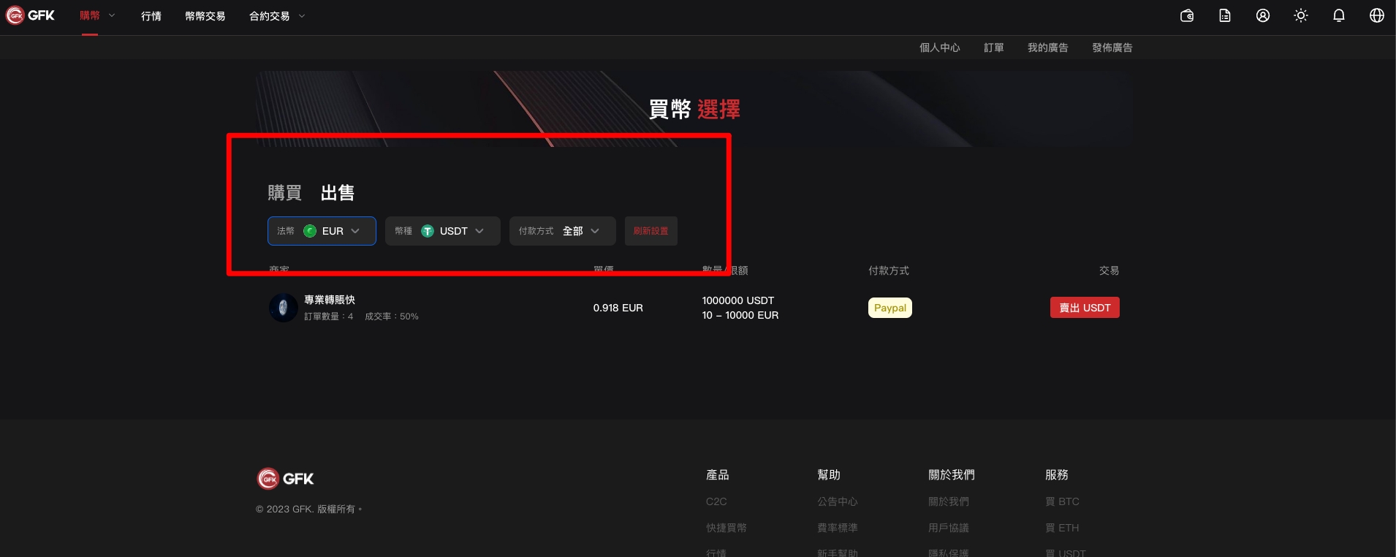Expand the 合約交易 menu
This screenshot has height=557, width=1396.
pos(277,16)
